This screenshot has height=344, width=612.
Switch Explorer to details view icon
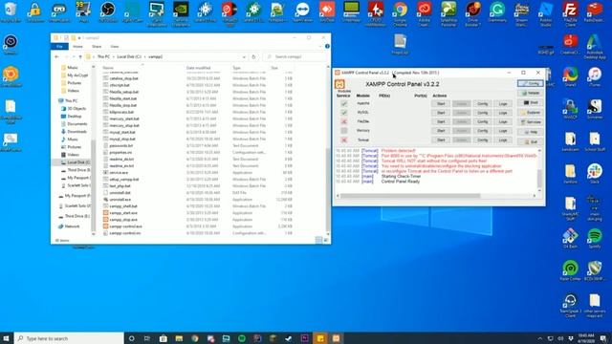point(318,240)
